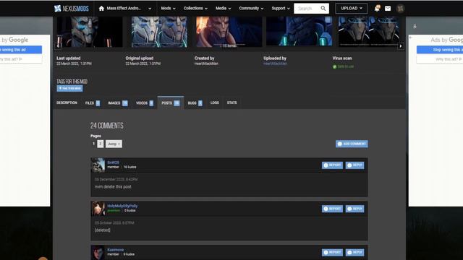Click the 'Created by' HeartAttackMan text
The height and width of the screenshot is (260, 463).
(x=206, y=64)
